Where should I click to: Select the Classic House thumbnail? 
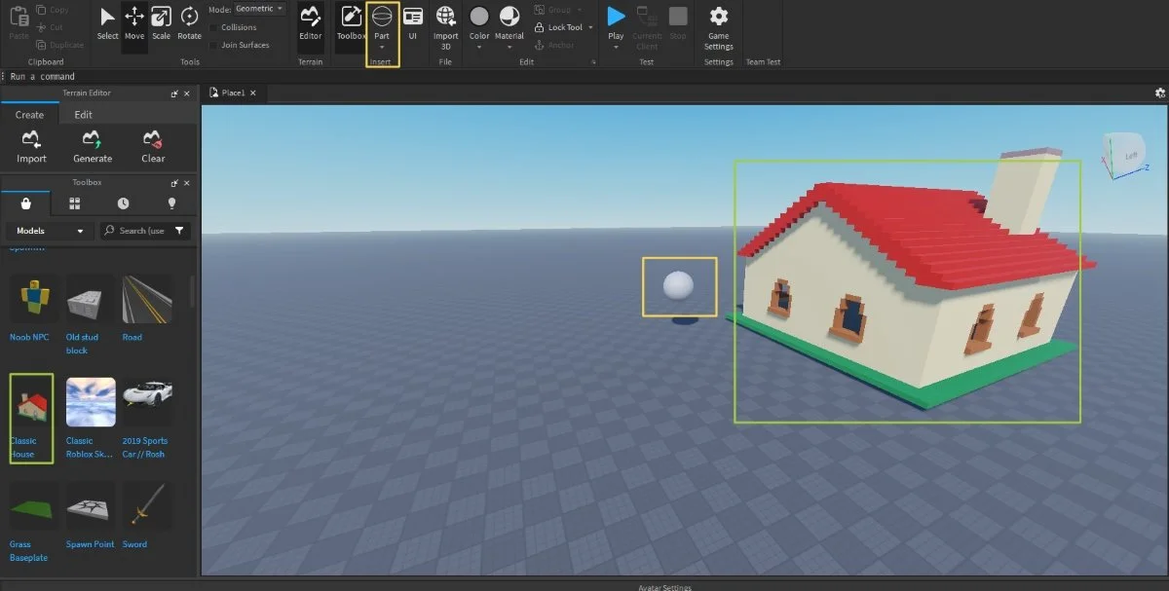(32, 402)
